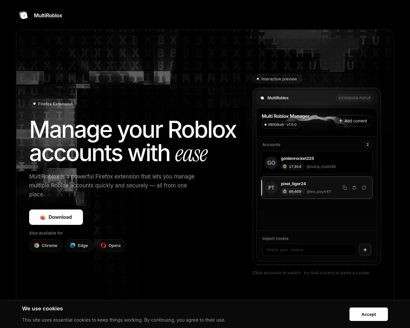Click the Robux icon beside 17,914

pyautogui.click(x=285, y=167)
